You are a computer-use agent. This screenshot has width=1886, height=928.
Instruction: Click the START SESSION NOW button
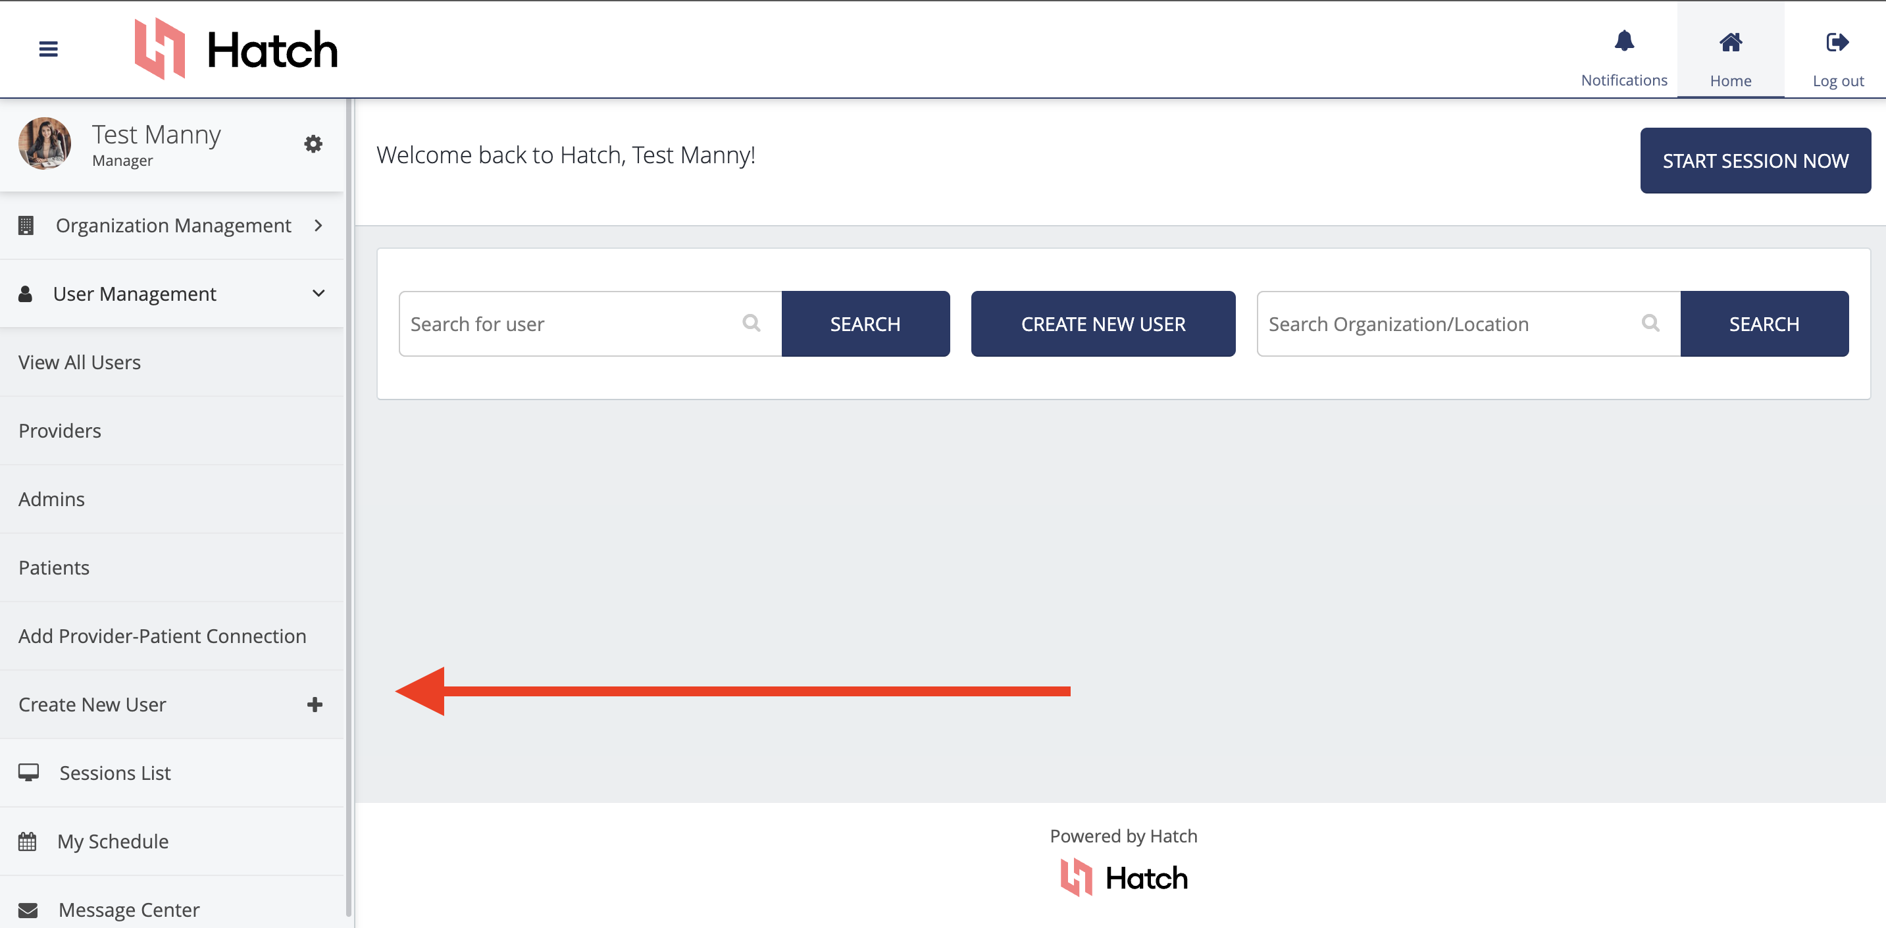(1755, 161)
